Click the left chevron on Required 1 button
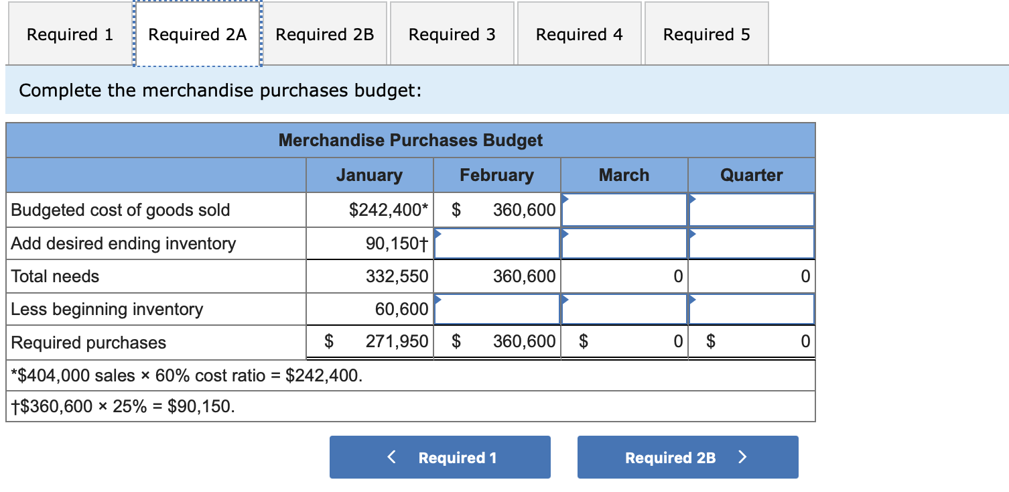1009x492 pixels. 392,457
